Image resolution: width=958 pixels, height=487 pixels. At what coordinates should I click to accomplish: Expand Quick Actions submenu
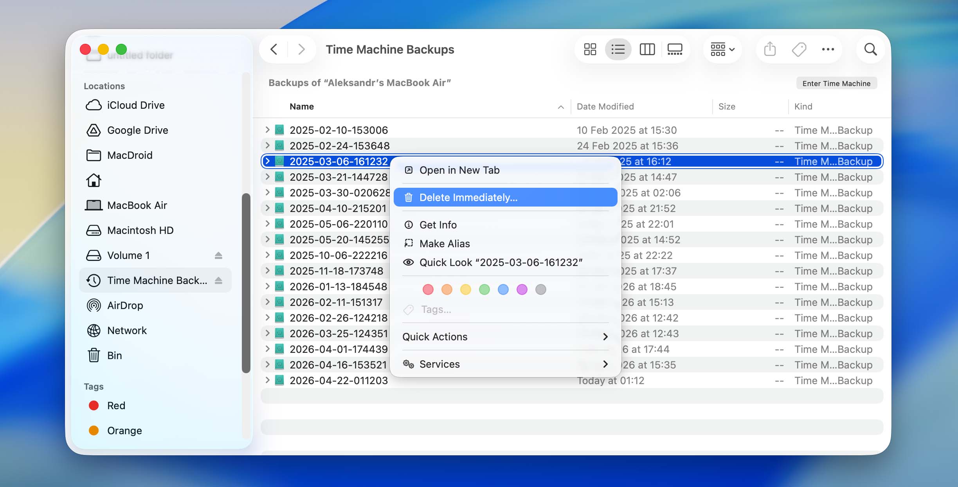505,337
